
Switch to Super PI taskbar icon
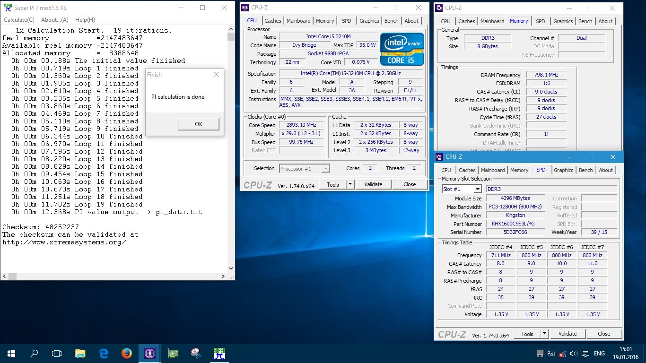tap(219, 353)
